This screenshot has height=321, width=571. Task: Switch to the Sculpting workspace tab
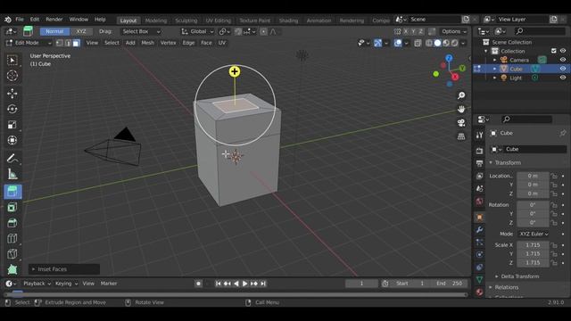186,21
